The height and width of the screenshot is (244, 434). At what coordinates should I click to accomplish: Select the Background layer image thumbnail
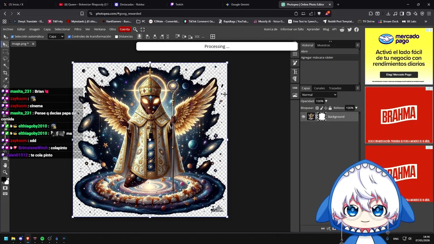point(311,117)
